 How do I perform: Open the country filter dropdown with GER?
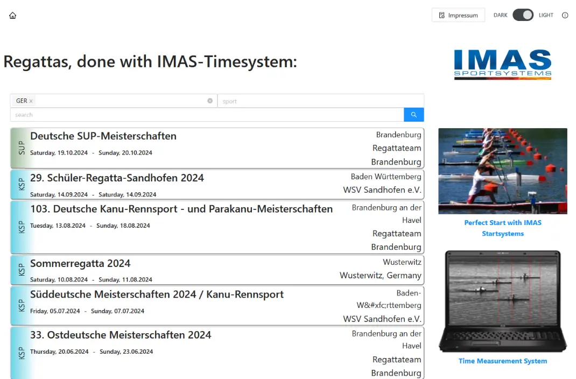114,101
